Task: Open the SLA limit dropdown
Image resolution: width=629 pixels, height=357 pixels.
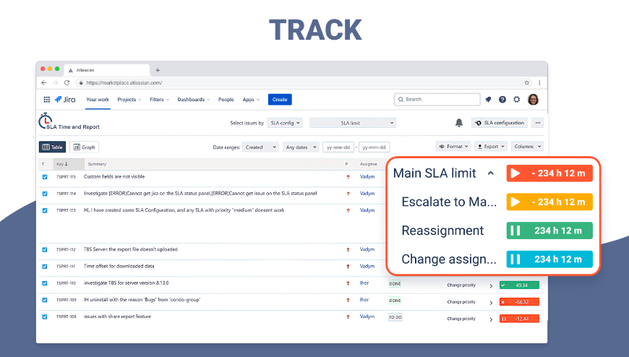Action: pyautogui.click(x=353, y=123)
